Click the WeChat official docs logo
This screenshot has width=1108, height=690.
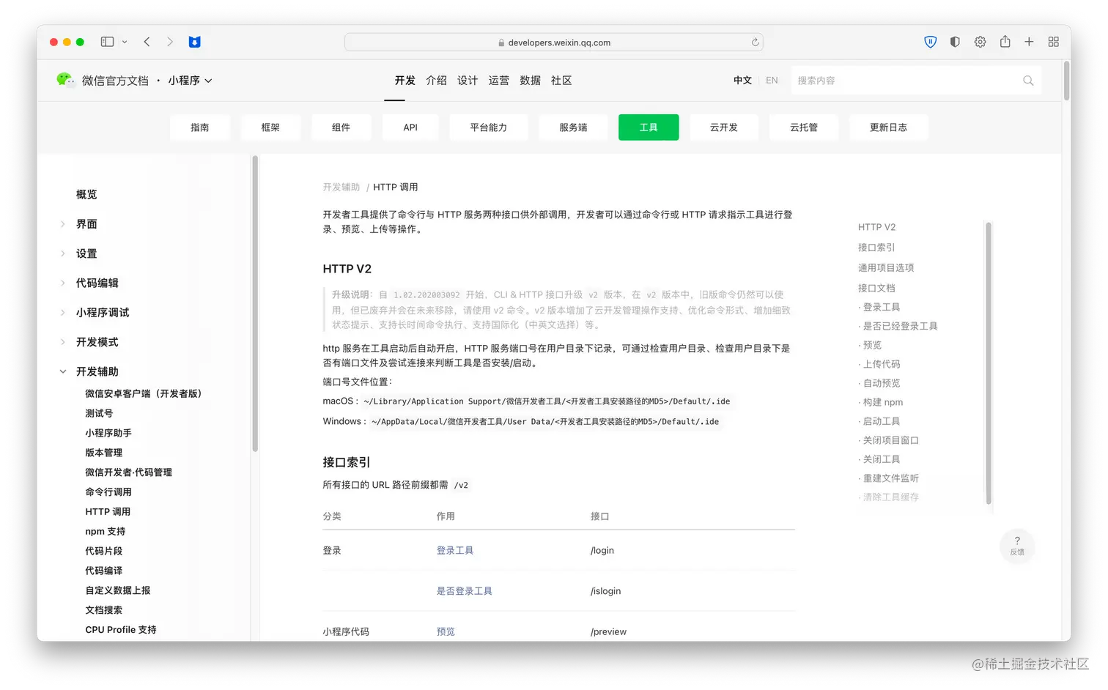coord(66,81)
